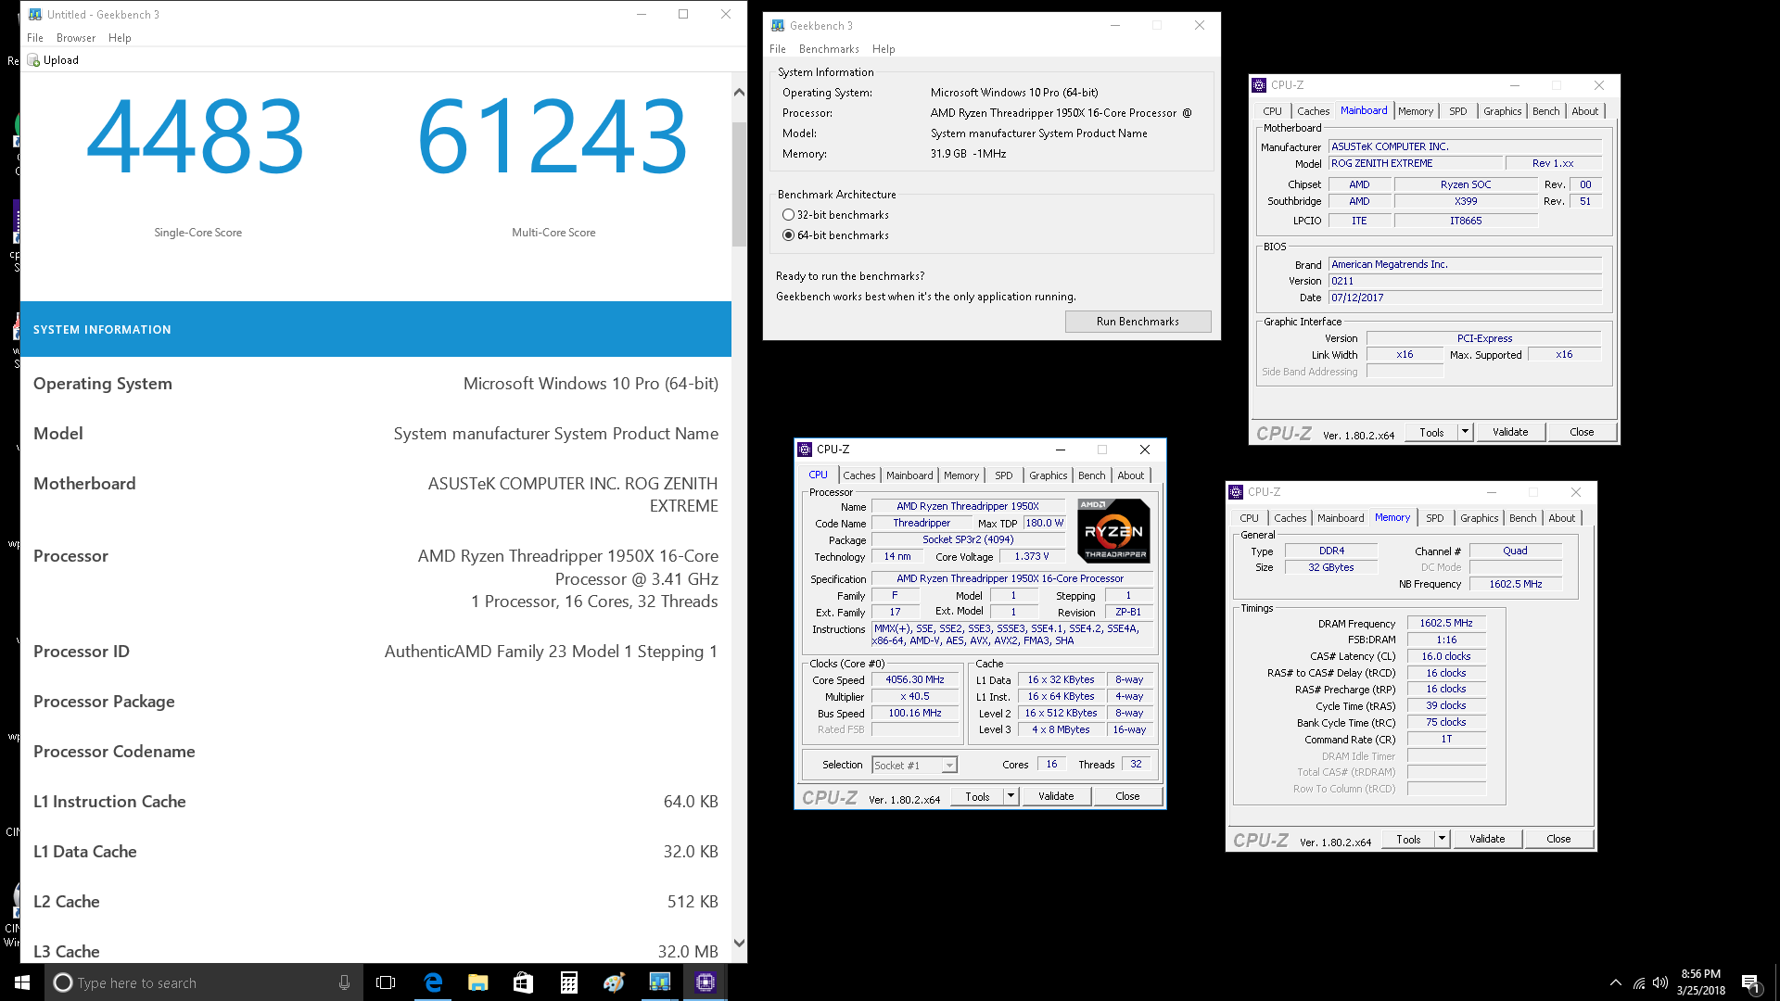Viewport: 1780px width, 1001px height.
Task: Click motherboard model ROG ZENITH EXTREME field
Action: pos(1416,163)
